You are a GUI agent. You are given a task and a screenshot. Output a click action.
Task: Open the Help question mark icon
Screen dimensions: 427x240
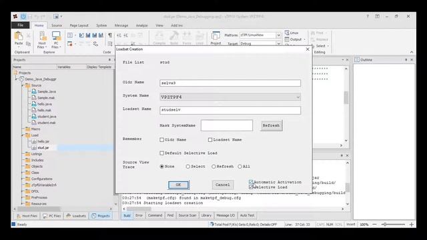pyautogui.click(x=368, y=16)
